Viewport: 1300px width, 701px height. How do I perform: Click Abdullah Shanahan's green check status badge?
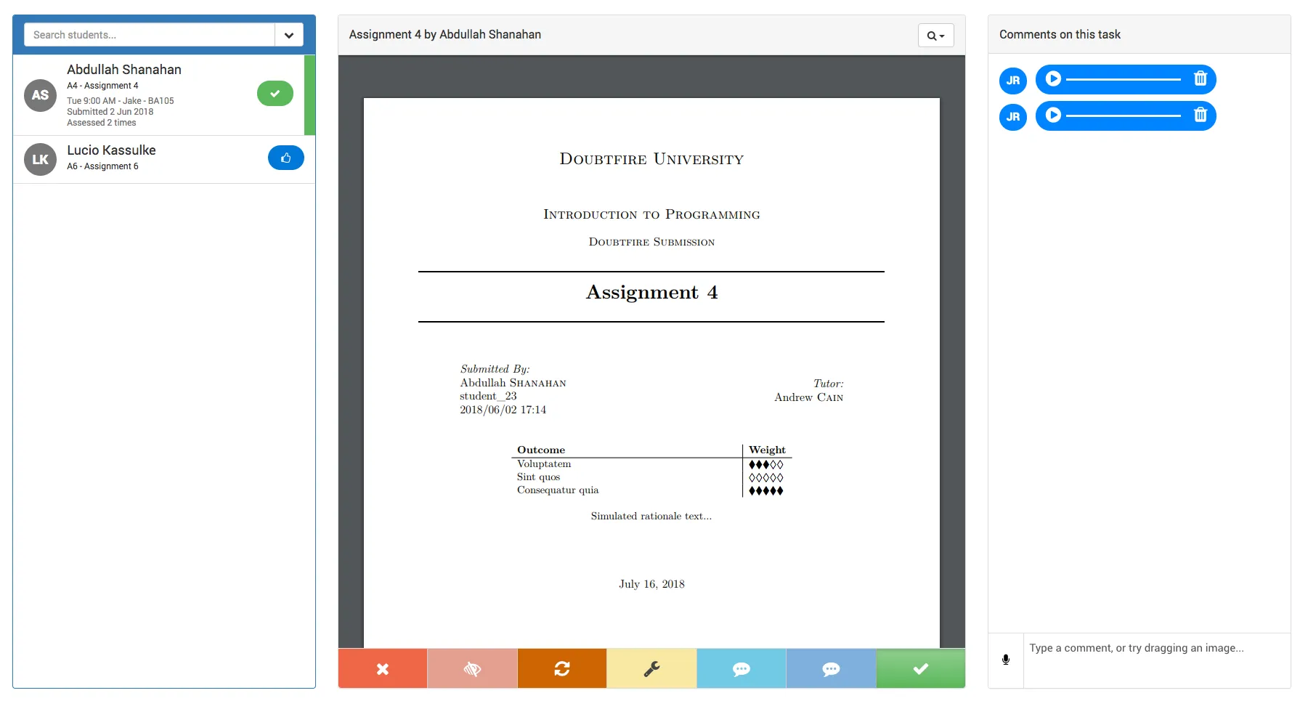point(275,94)
